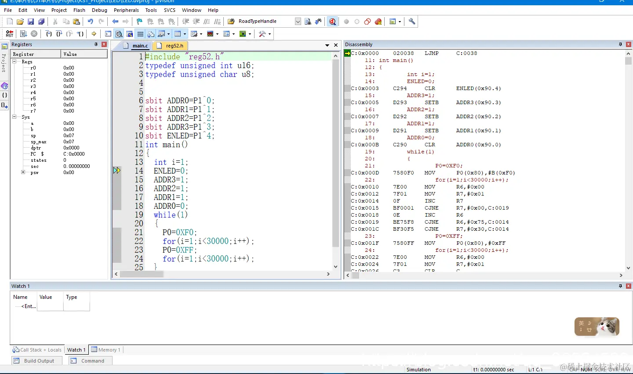Expand the psw register tree node
The image size is (633, 374).
[23, 172]
